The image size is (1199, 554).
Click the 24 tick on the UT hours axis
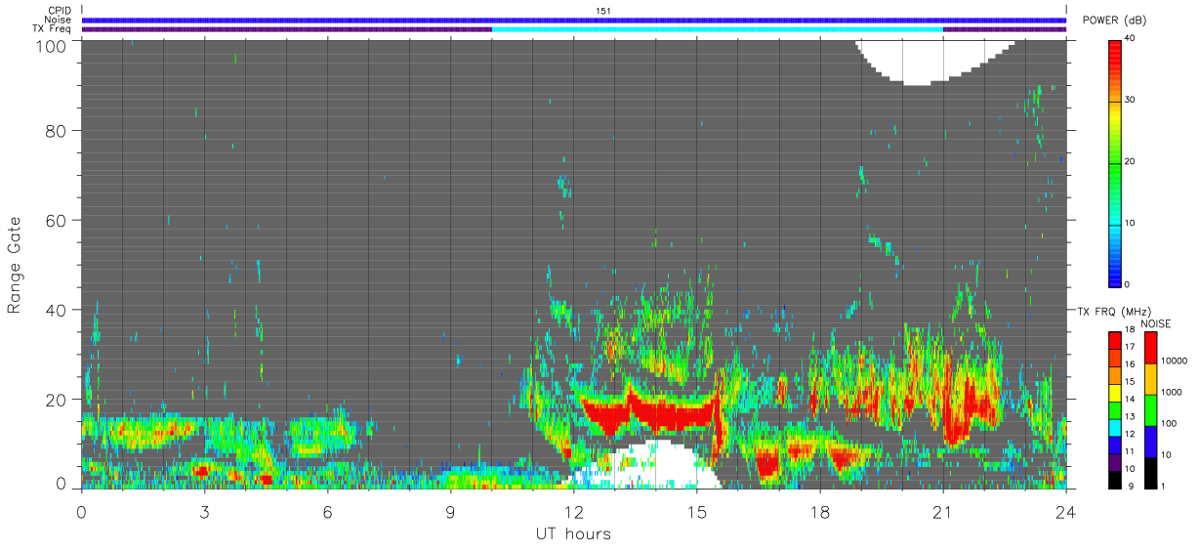click(x=1066, y=511)
